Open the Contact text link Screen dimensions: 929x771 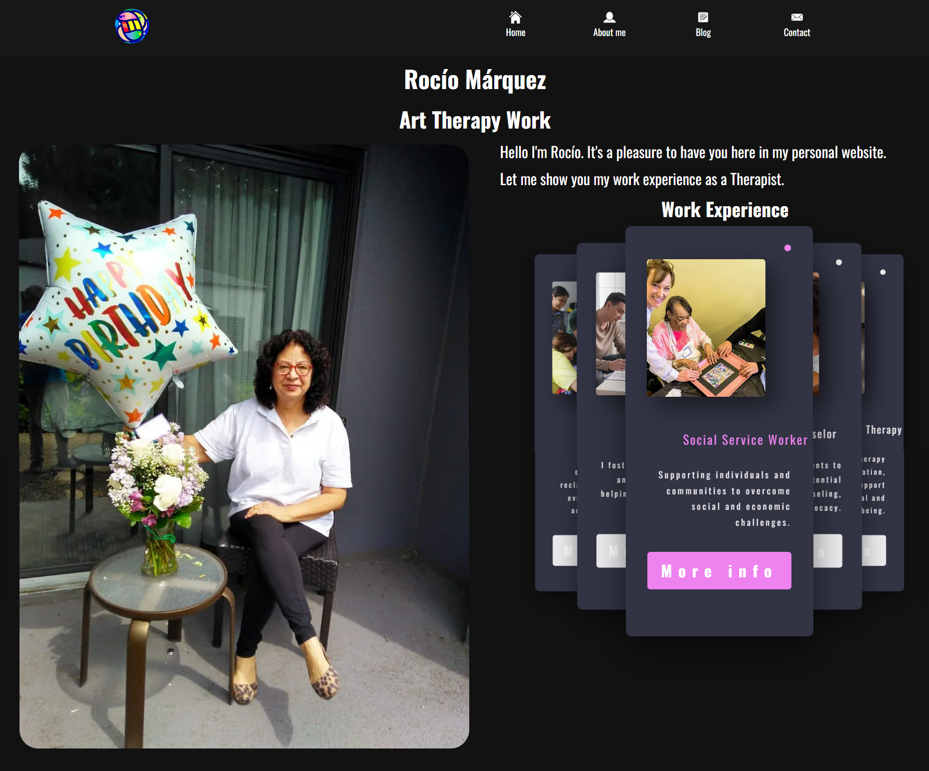tap(796, 33)
